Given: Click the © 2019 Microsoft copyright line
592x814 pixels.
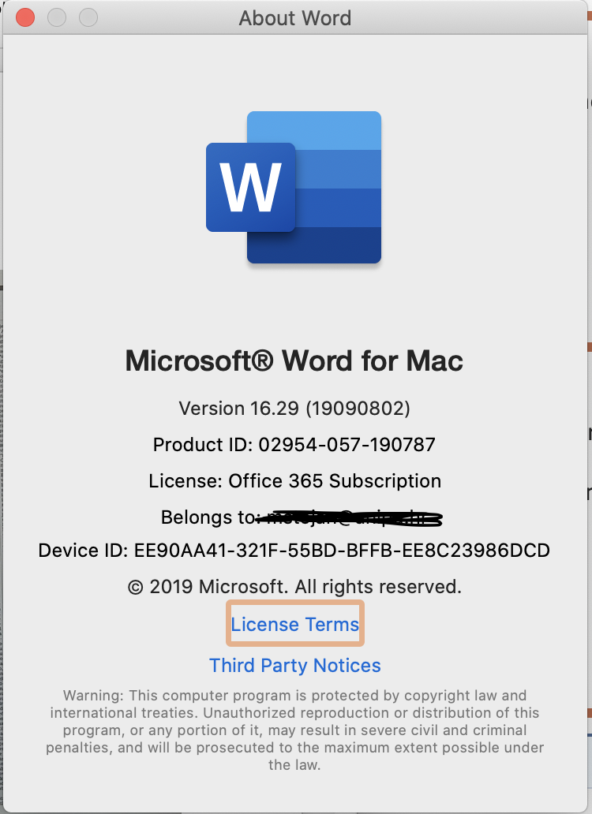Looking at the screenshot, I should 294,587.
